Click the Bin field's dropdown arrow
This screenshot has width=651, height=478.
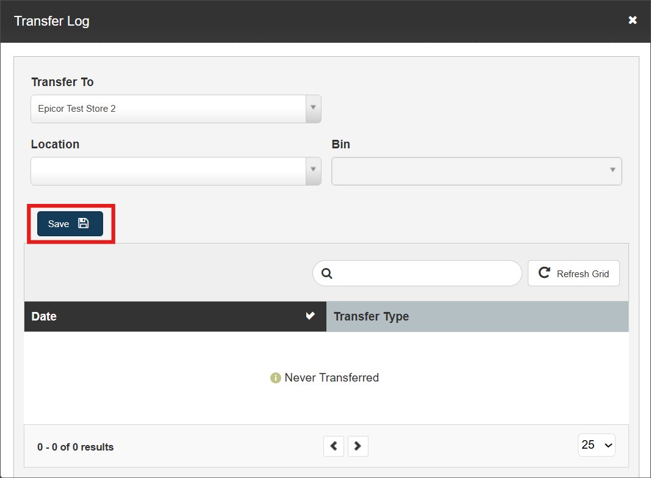613,170
